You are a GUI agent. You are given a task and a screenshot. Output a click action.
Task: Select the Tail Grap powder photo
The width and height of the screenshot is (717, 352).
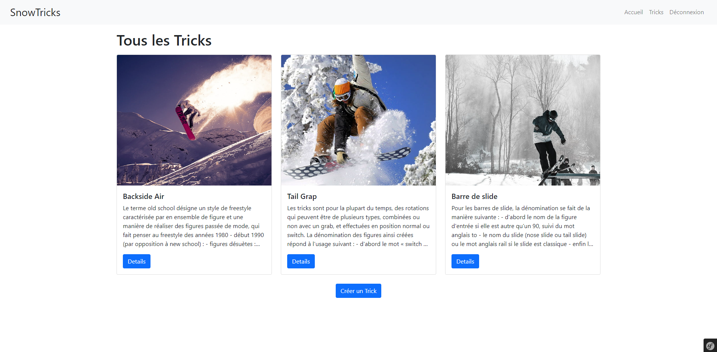pyautogui.click(x=358, y=120)
